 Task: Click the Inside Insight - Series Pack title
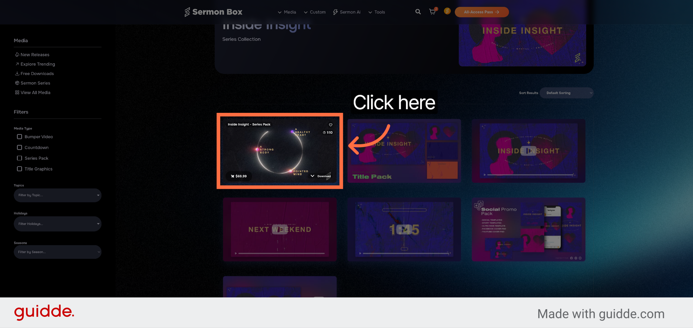pos(249,124)
